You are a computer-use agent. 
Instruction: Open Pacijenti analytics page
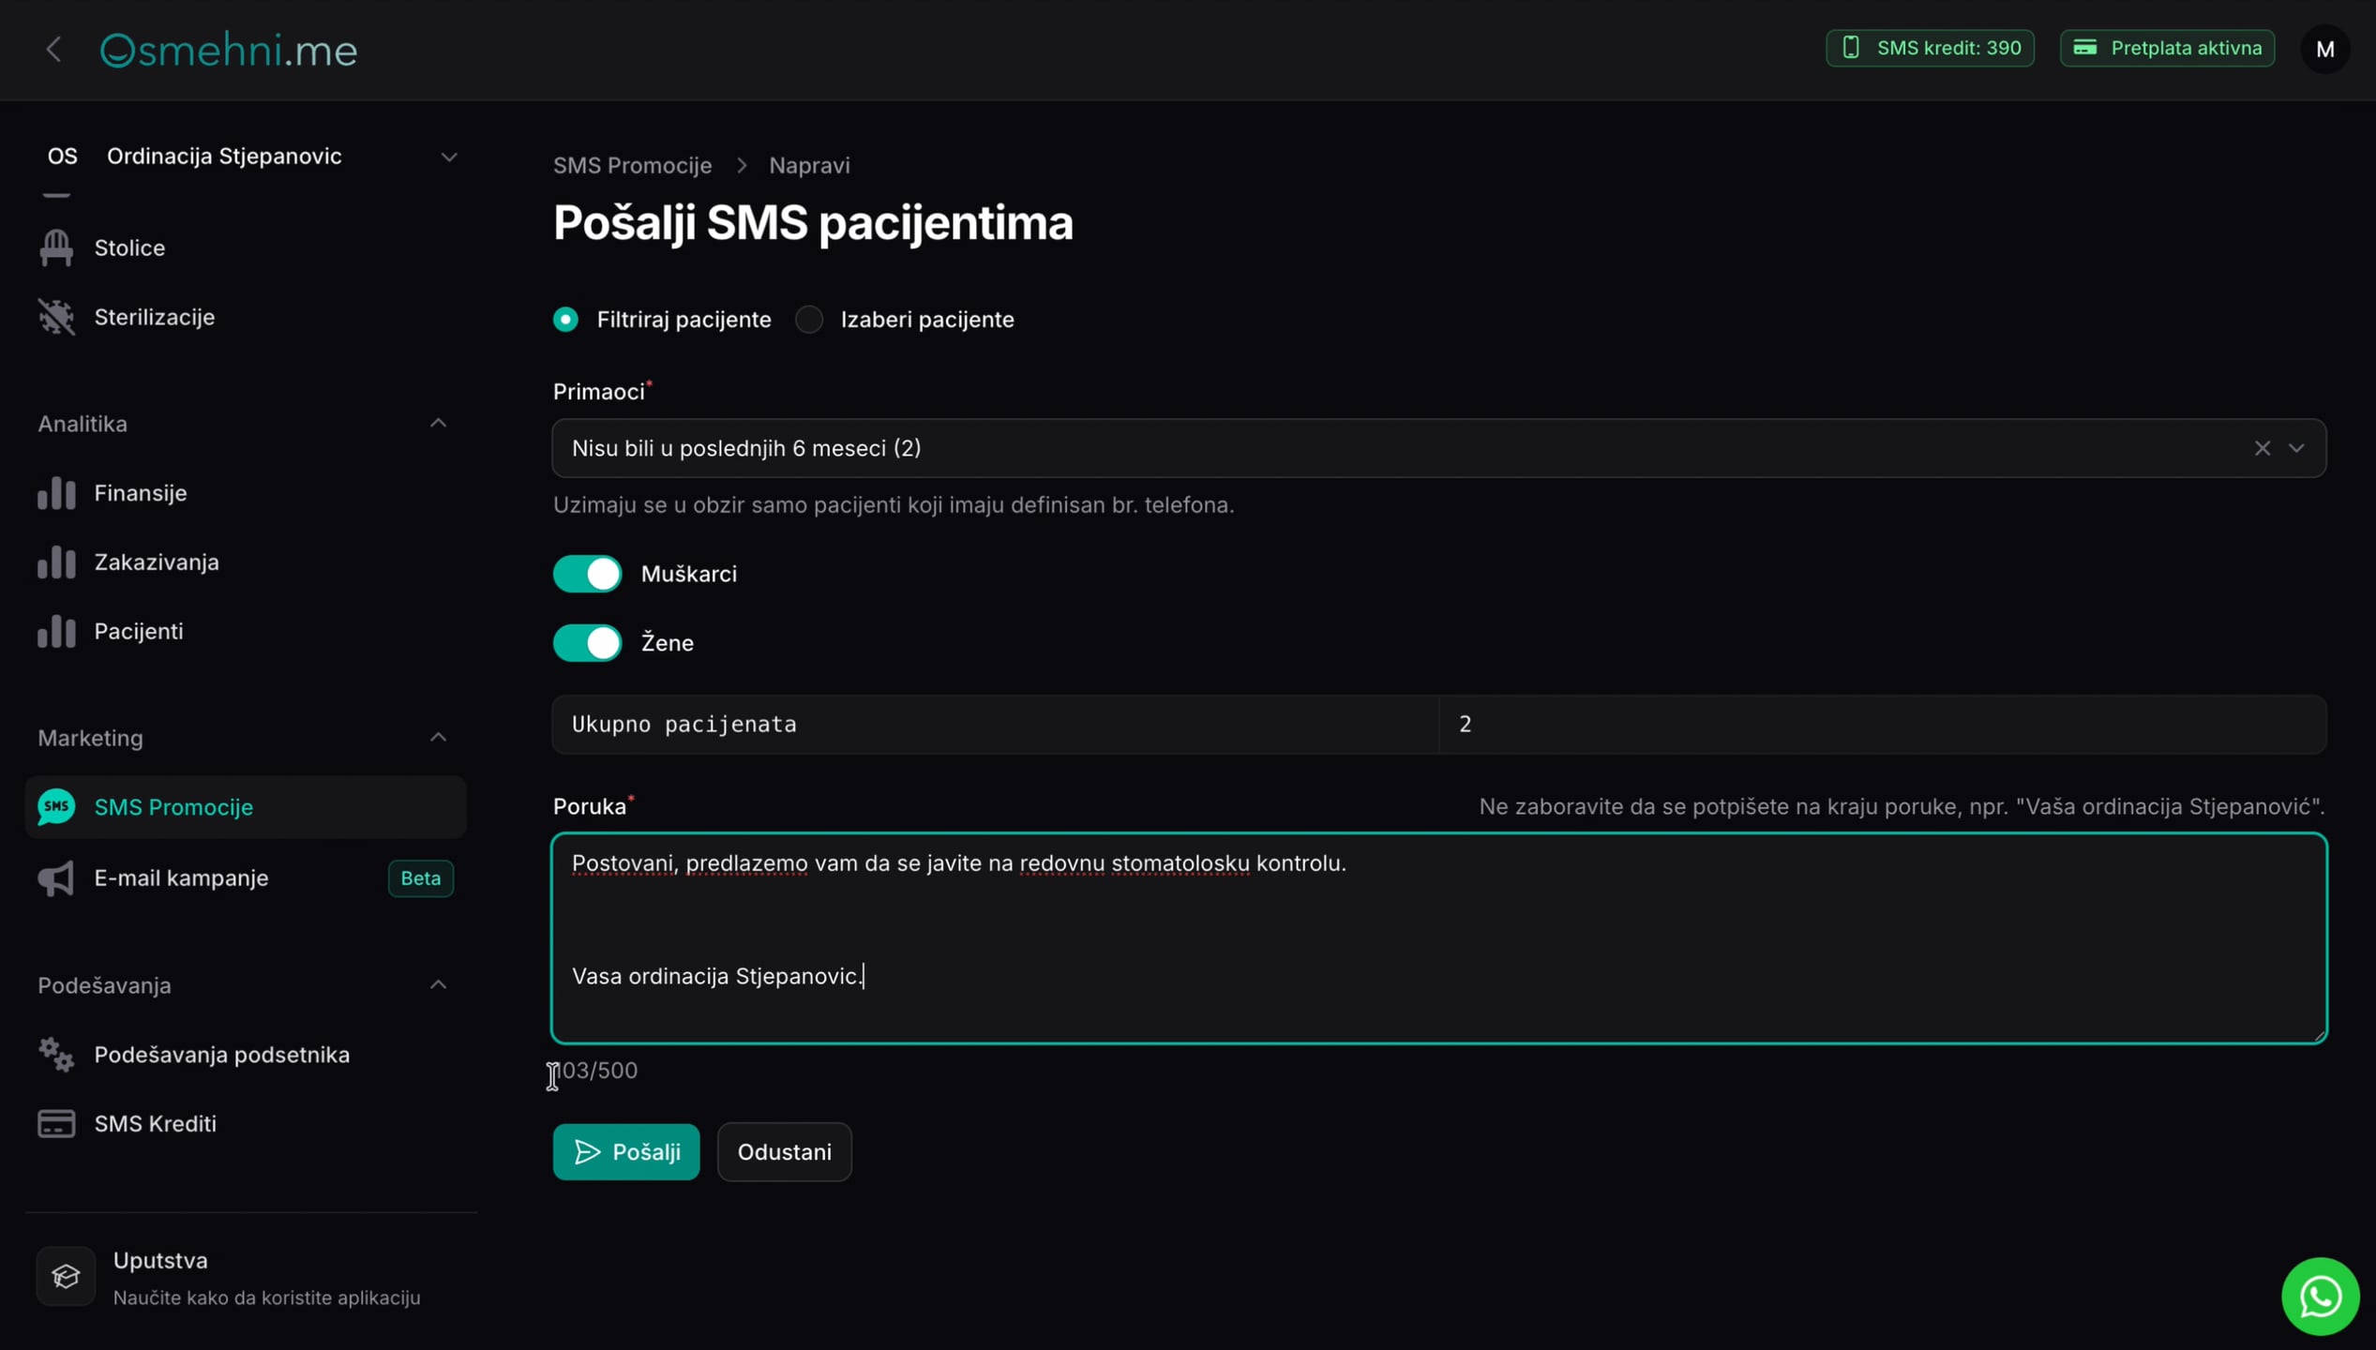tap(246, 631)
